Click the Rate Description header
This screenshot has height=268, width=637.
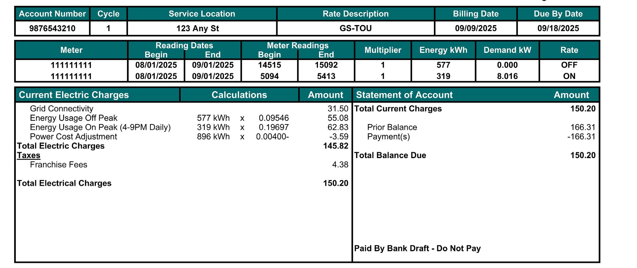tap(356, 14)
